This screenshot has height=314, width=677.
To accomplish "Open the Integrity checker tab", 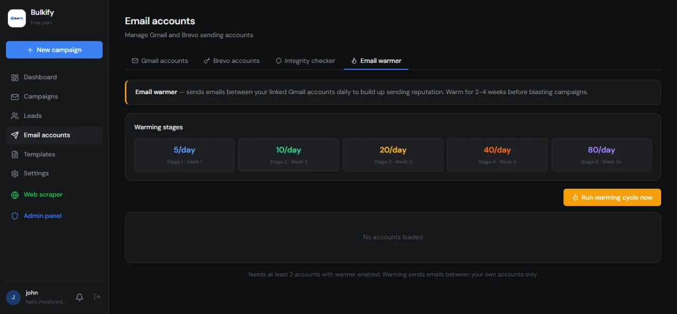I will (x=305, y=61).
